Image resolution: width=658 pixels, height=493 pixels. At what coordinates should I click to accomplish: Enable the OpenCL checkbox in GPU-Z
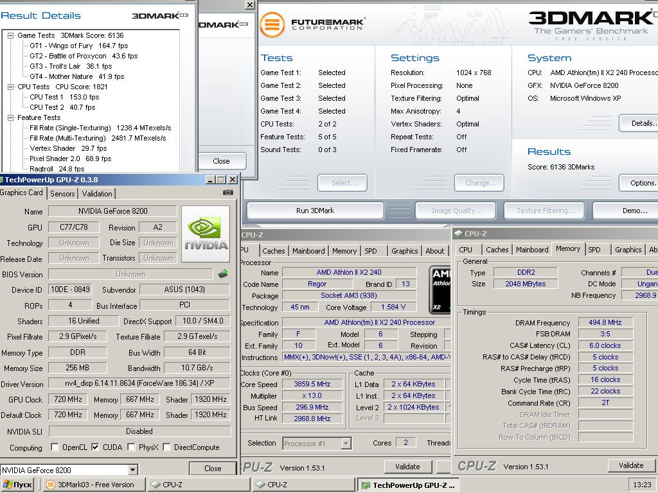pyautogui.click(x=55, y=447)
